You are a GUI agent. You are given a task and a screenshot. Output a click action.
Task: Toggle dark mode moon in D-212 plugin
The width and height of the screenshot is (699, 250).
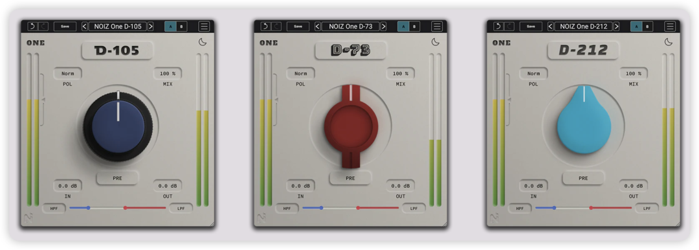(668, 42)
